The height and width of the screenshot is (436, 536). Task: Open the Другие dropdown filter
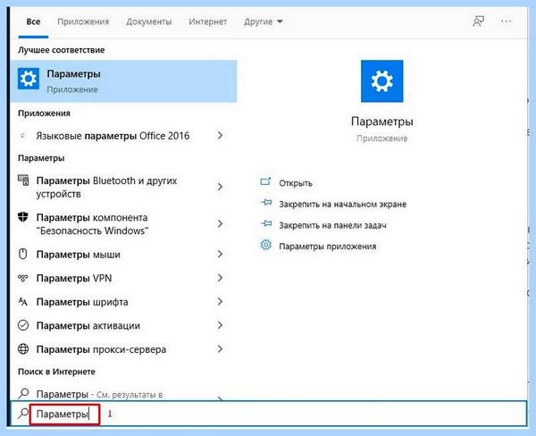tap(264, 21)
